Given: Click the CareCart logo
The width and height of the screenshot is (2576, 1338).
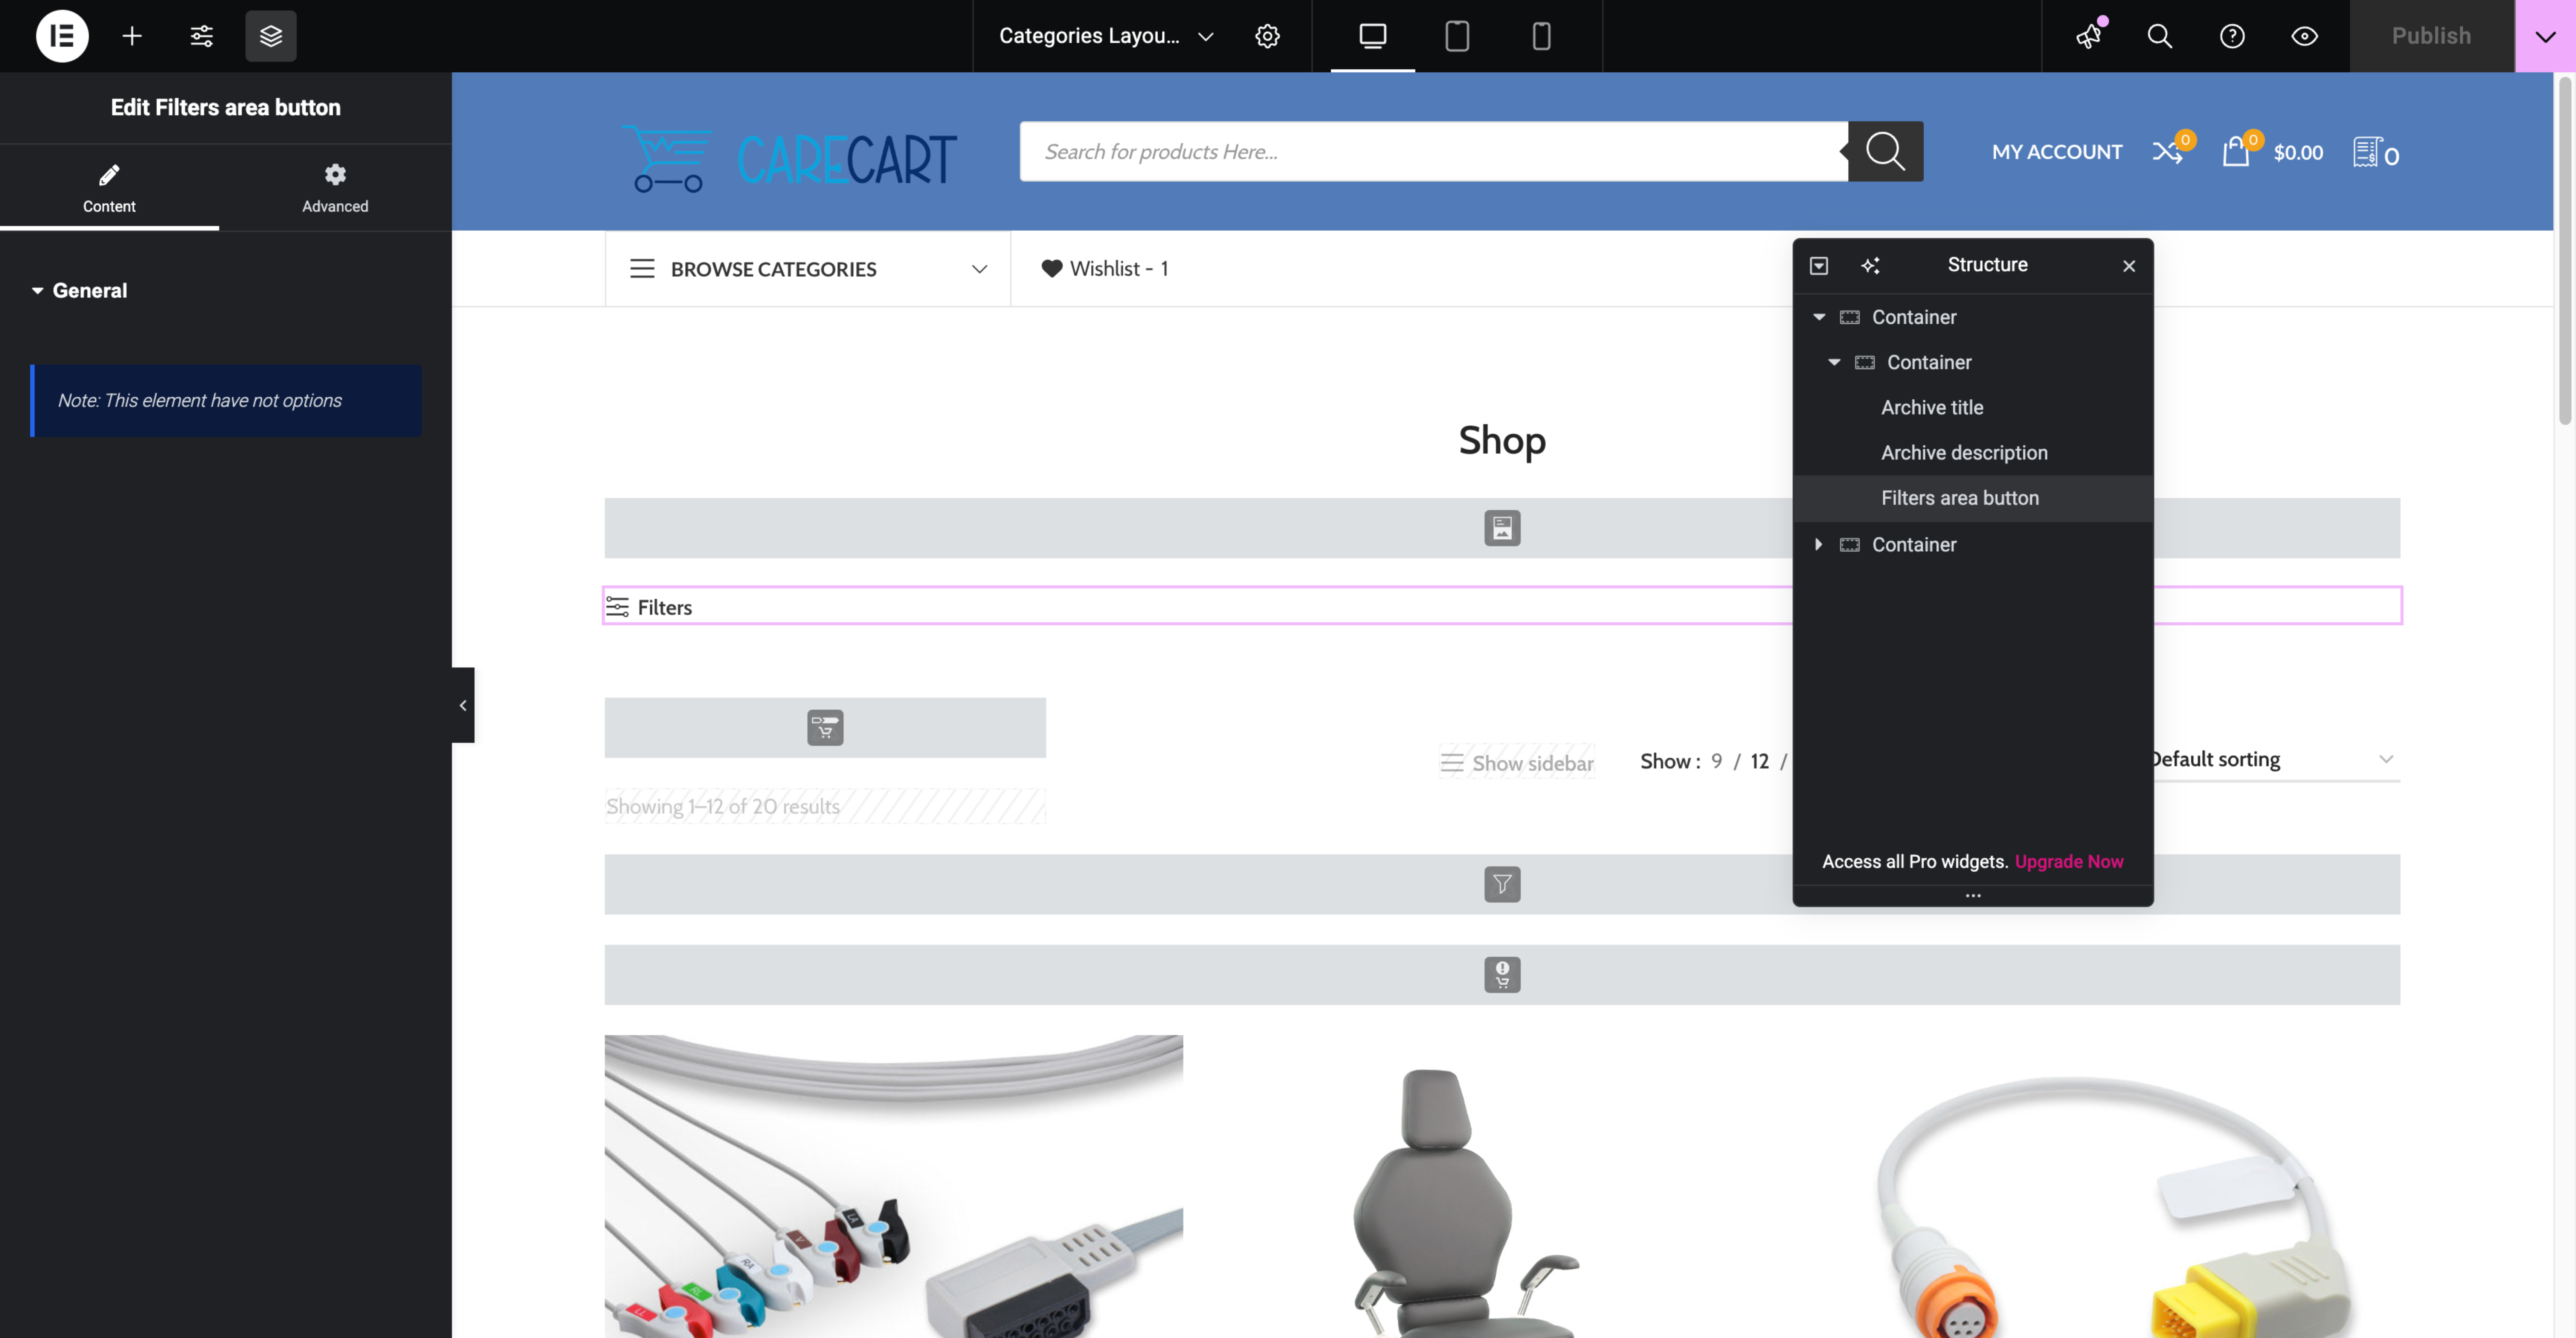Looking at the screenshot, I should [x=789, y=158].
